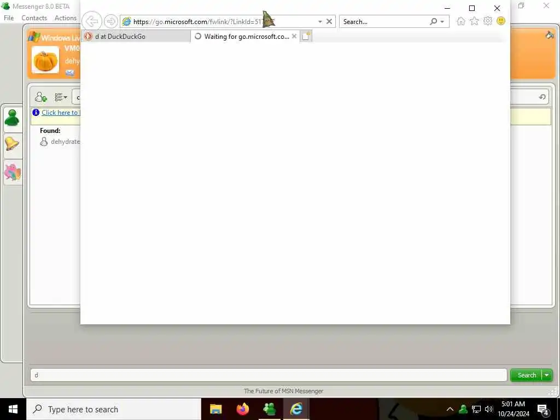
Task: Click the IE Search box
Action: (x=384, y=22)
